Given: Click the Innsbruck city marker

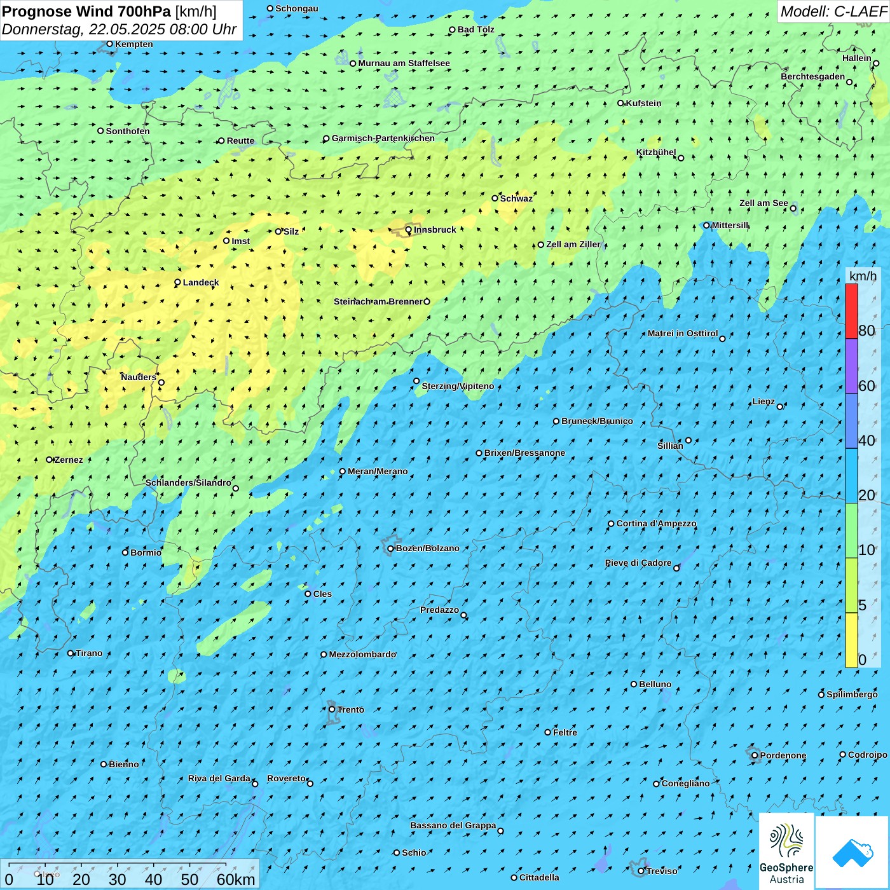Looking at the screenshot, I should coord(409,229).
